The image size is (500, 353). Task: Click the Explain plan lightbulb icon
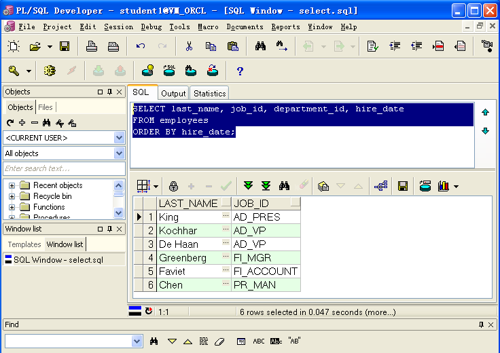point(147,71)
